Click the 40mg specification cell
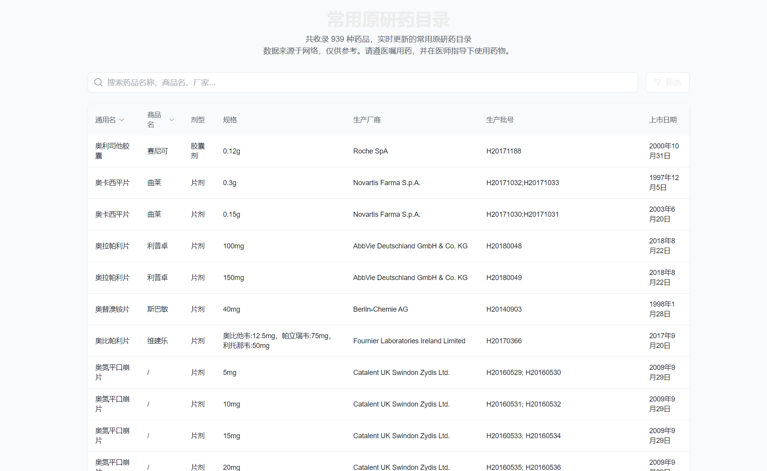Viewport: 767px width, 471px height. pos(231,309)
